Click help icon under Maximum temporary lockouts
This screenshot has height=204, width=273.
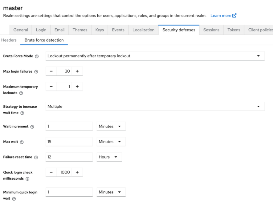pos(21,93)
